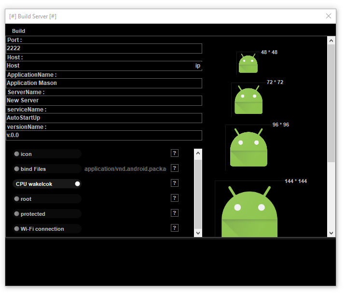Switch on the protected toggle
Screen dimensions: 345x294
(47, 214)
